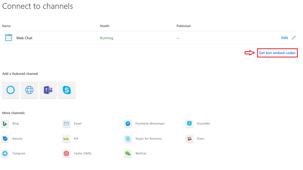Add the Microsoft Teams featured channel

coord(48,90)
